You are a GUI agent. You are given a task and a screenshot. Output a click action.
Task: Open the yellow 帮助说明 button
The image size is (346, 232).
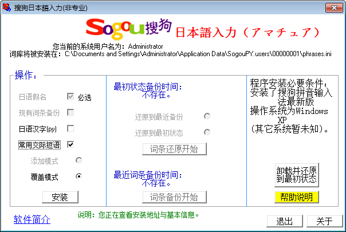click(297, 197)
